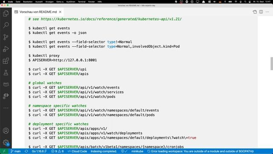Click the 'deployments\?watch\=true' curl line
273x154 pixels.
coord(112,138)
